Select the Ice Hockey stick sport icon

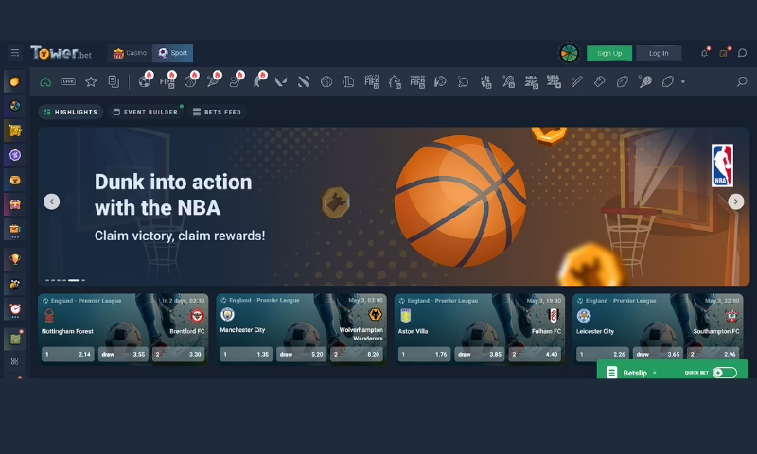point(236,81)
